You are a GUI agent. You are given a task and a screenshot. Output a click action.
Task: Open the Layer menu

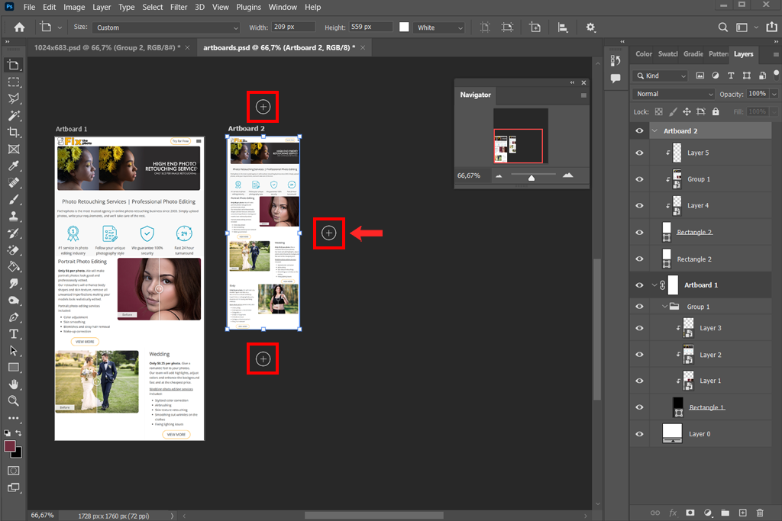click(102, 7)
